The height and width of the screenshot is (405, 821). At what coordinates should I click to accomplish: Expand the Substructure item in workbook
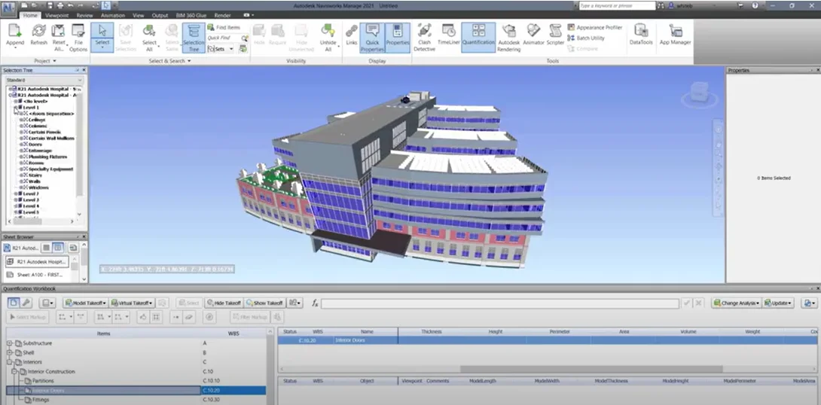coord(10,343)
